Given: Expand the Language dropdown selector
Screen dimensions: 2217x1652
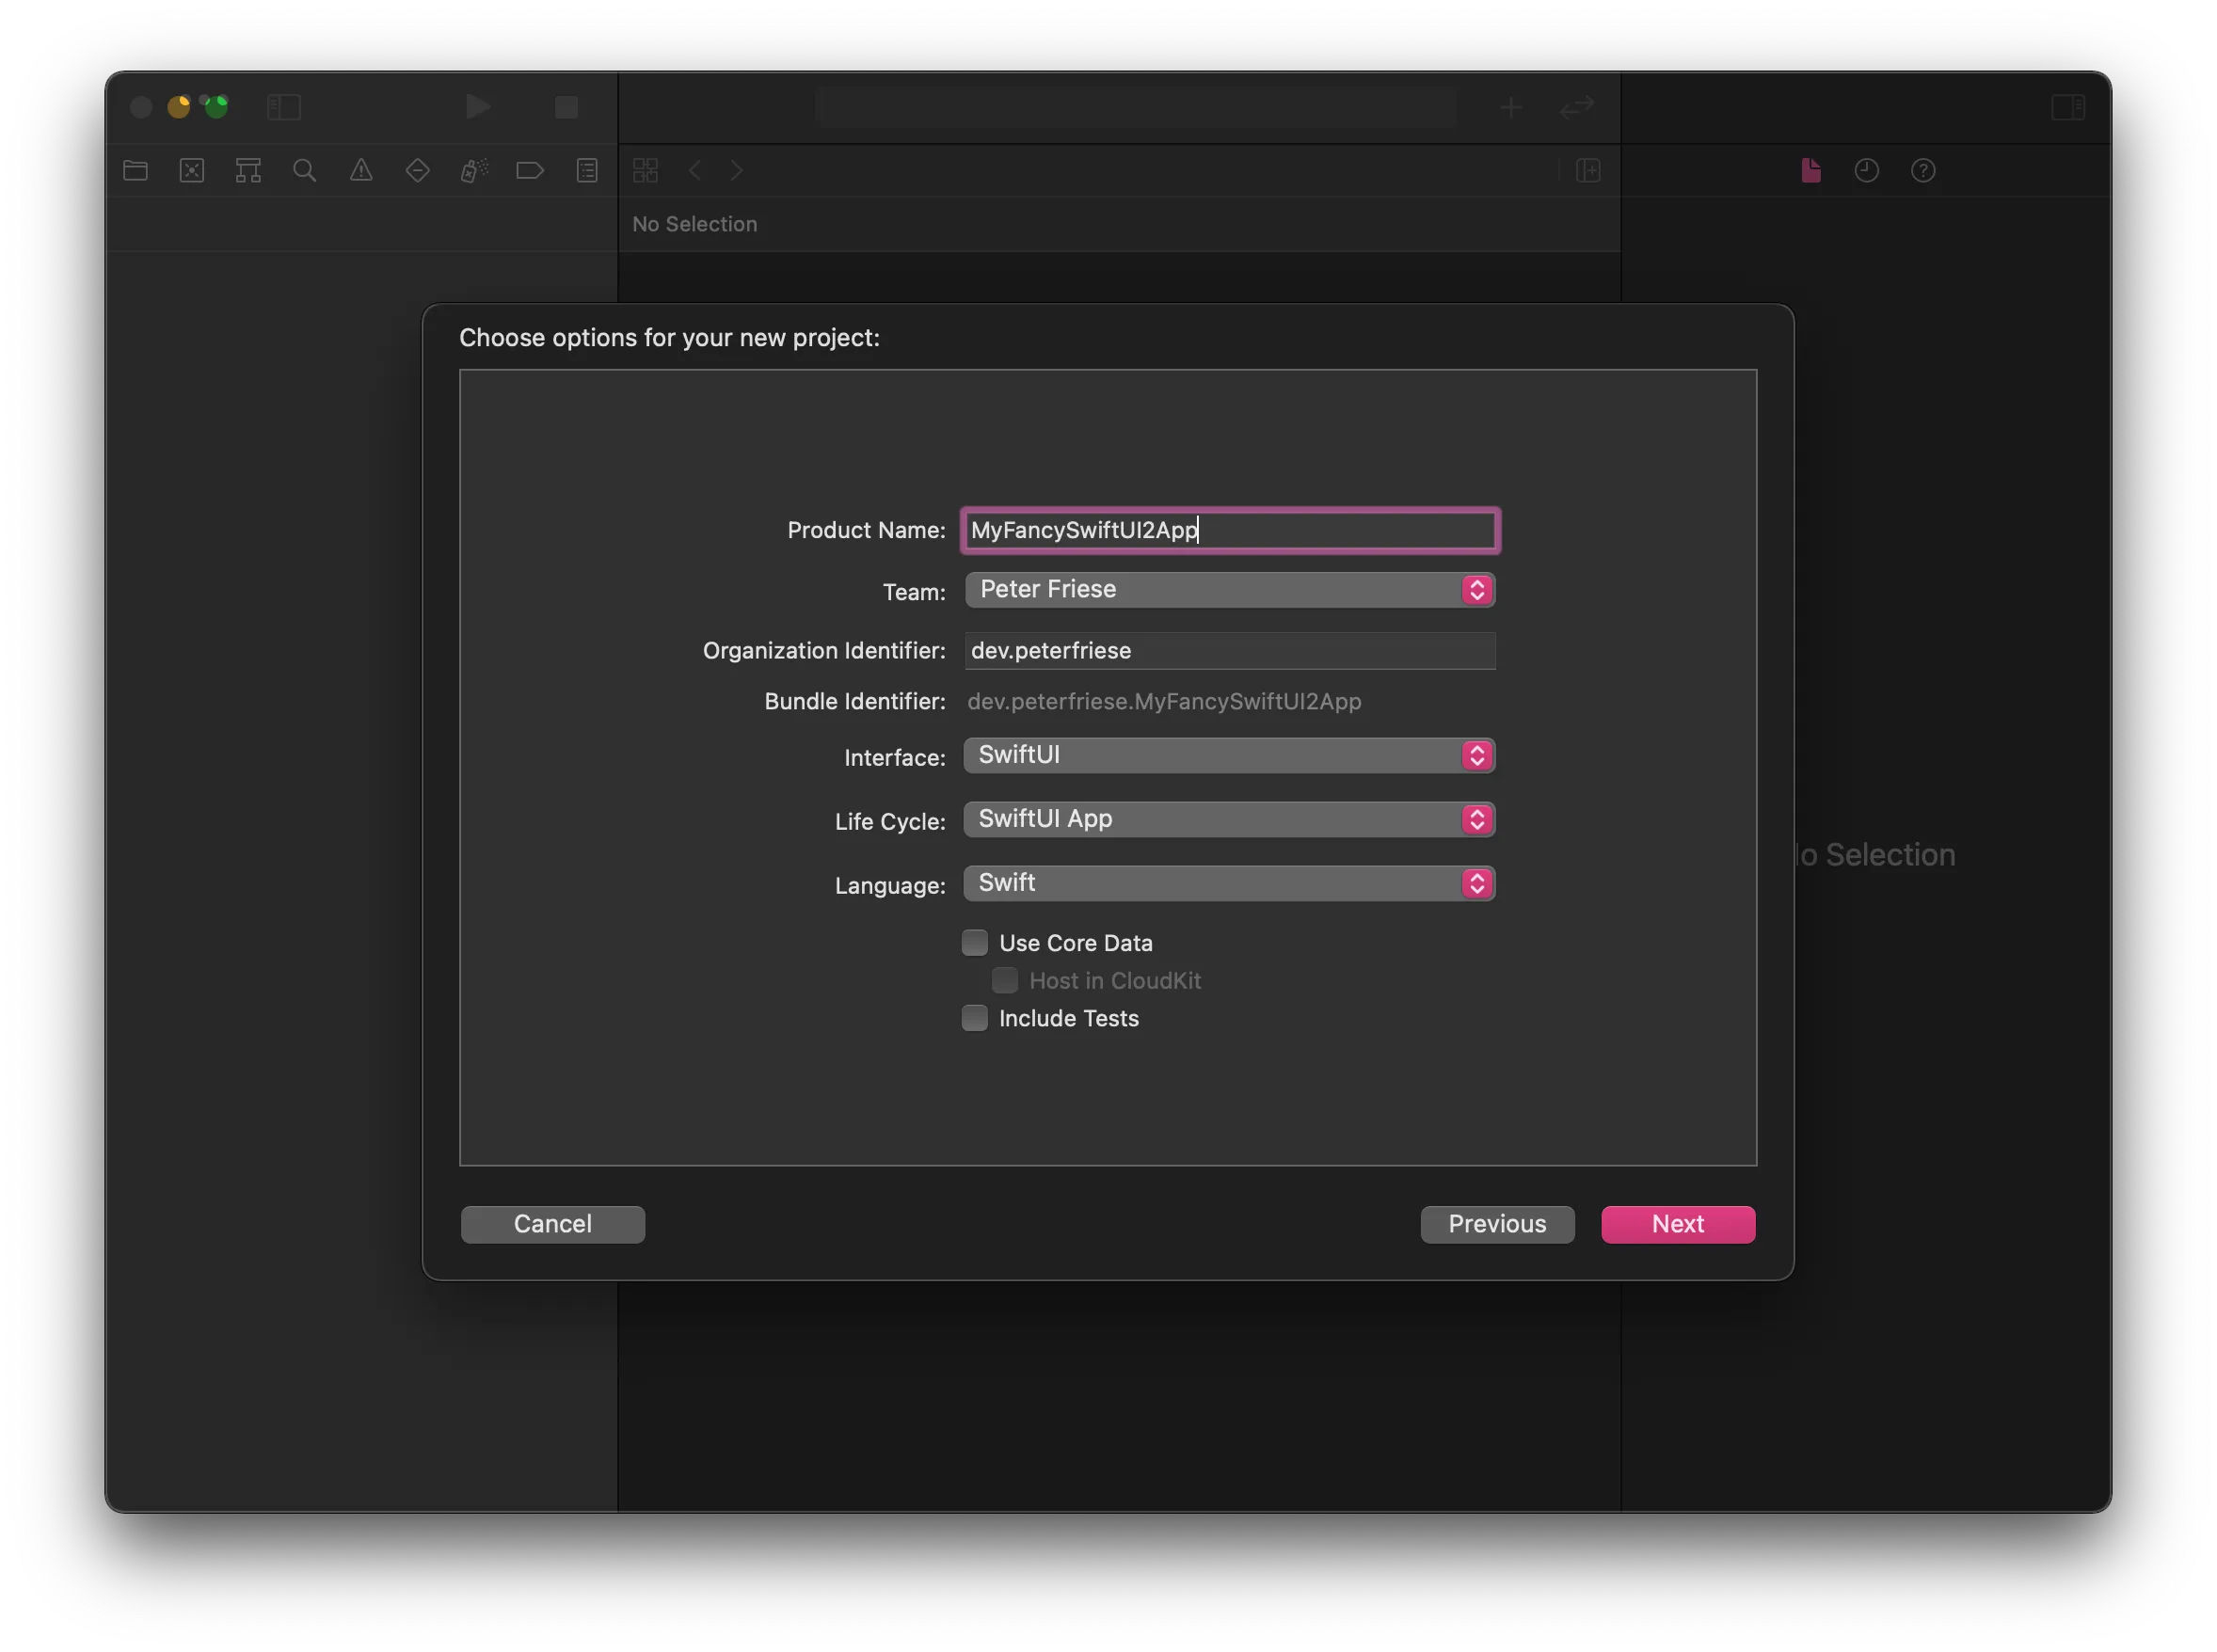Looking at the screenshot, I should 1475,883.
